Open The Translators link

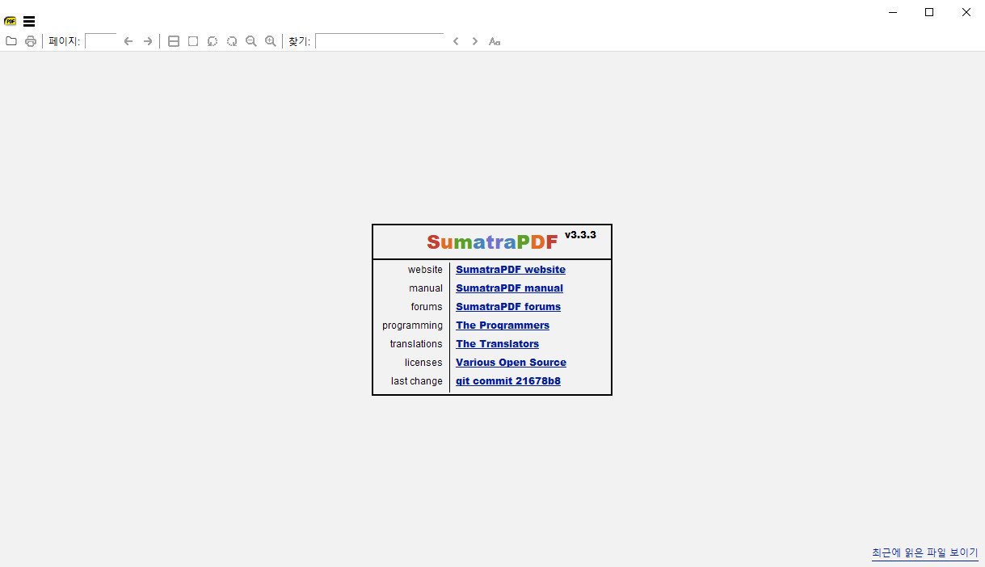point(497,344)
